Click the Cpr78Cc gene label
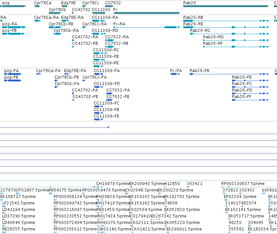 tap(90, 3)
